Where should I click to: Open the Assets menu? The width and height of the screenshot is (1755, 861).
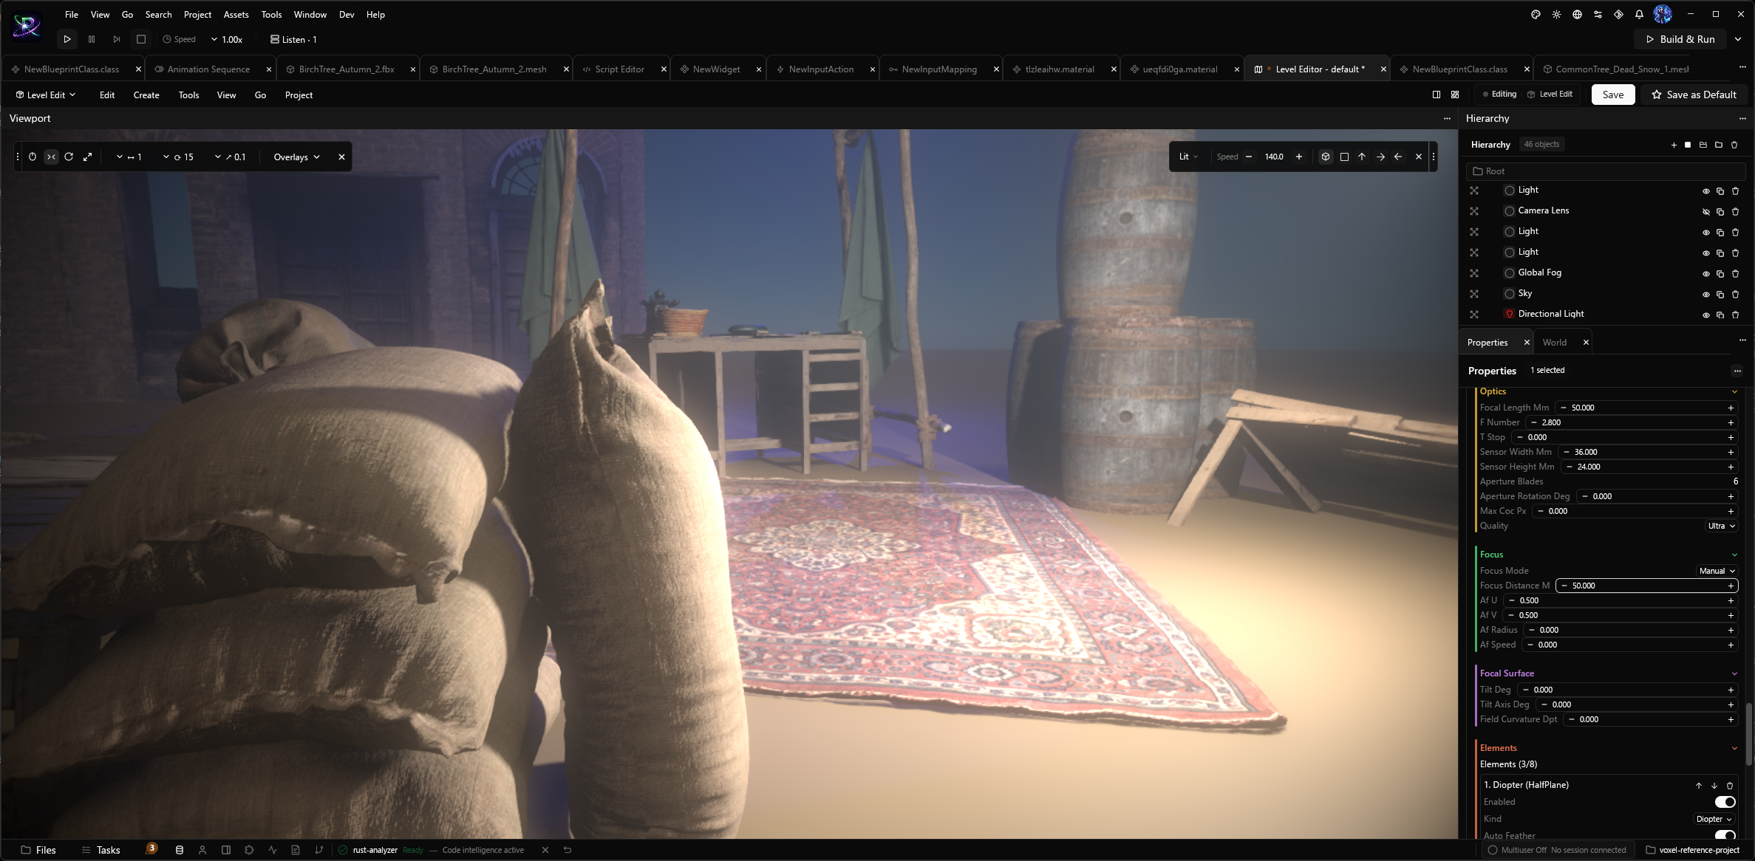pos(236,14)
